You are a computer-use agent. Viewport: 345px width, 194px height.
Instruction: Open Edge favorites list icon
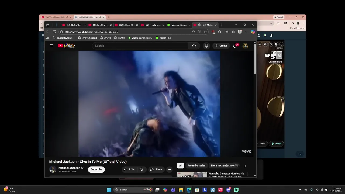(233, 32)
